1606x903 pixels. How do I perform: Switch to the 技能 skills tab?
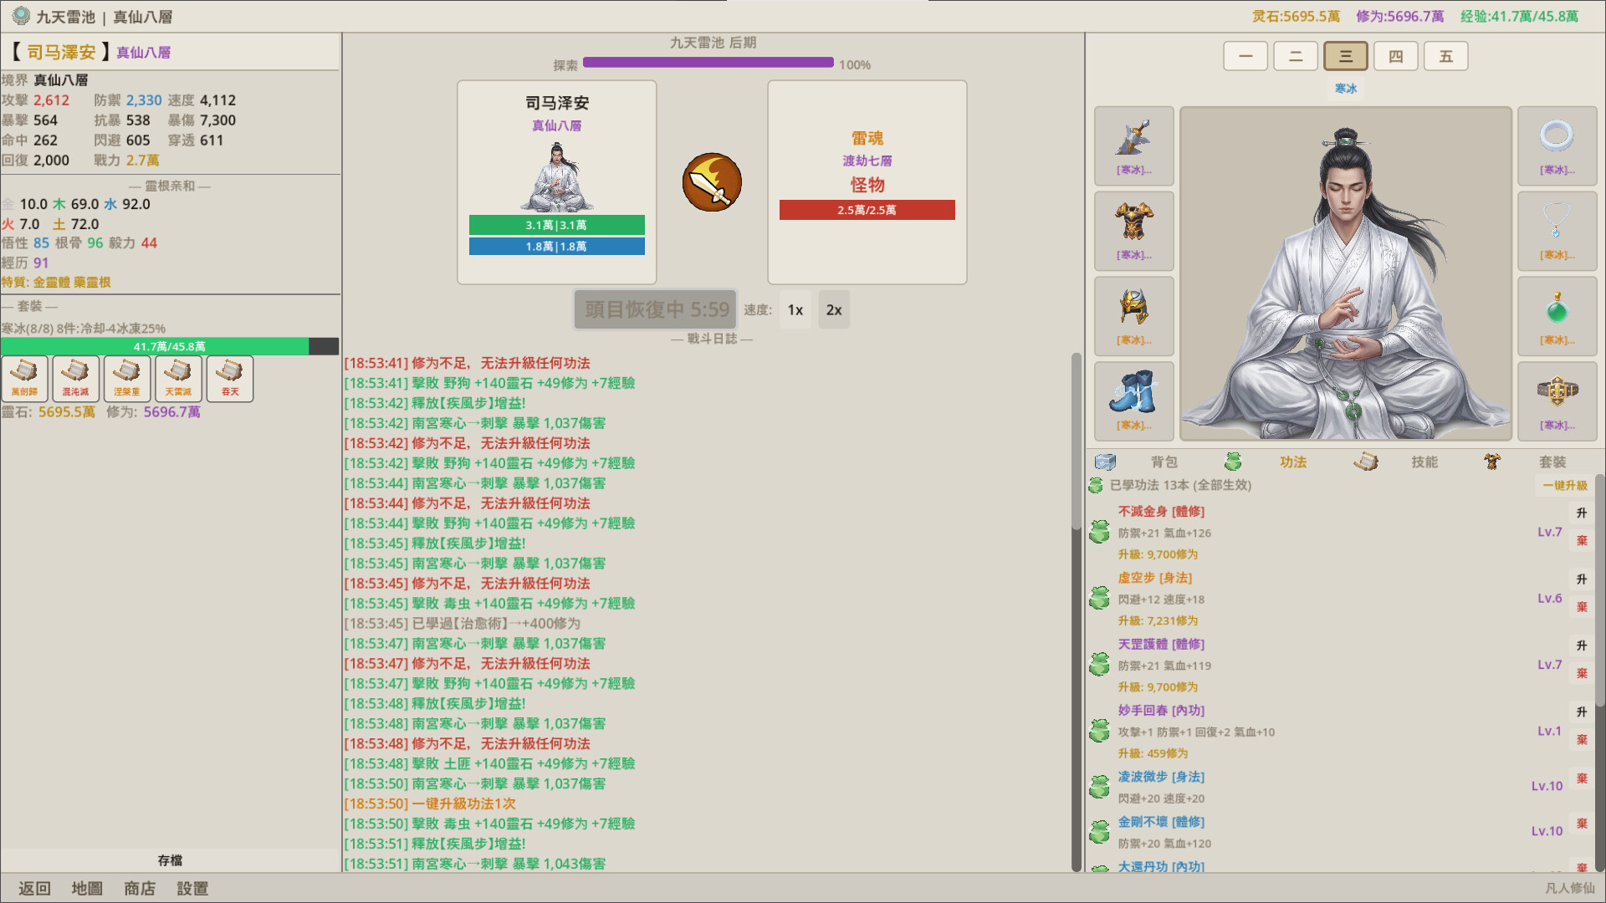(1426, 462)
